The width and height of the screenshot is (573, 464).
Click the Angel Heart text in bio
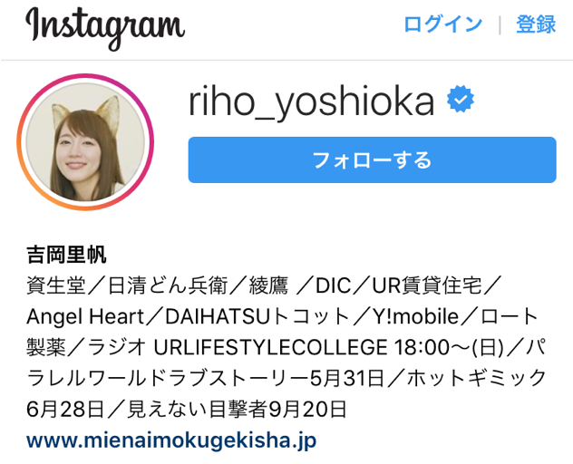(85, 316)
